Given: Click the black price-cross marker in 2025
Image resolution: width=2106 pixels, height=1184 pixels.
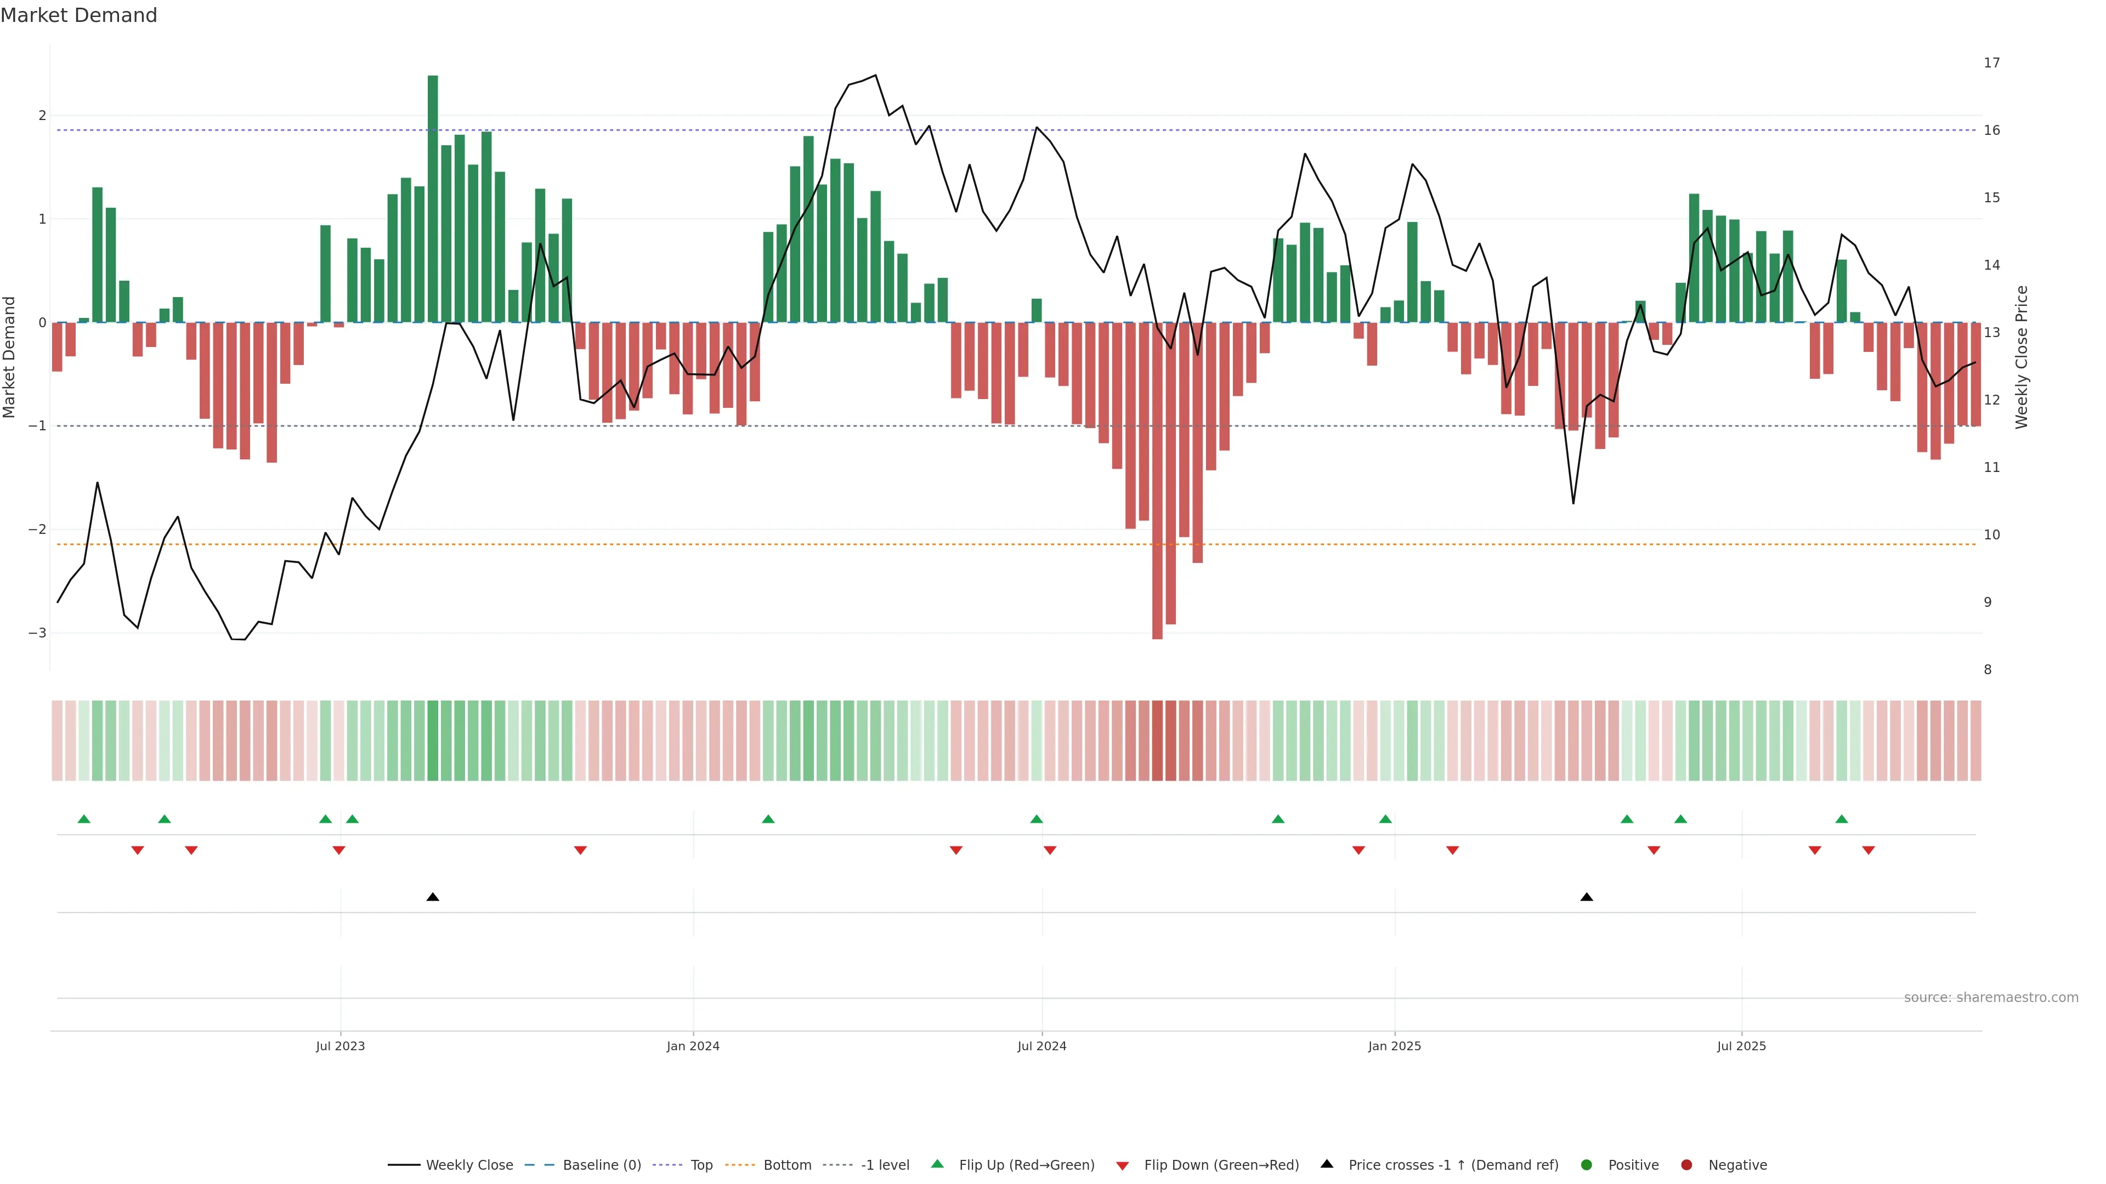Looking at the screenshot, I should pyautogui.click(x=1586, y=897).
